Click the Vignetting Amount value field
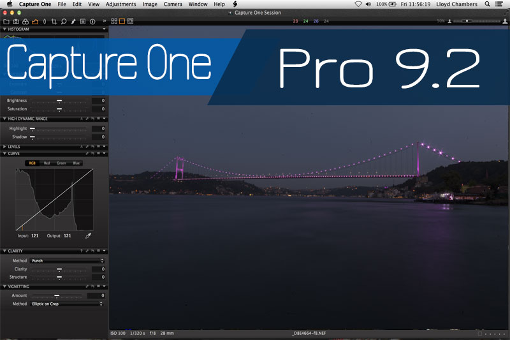Screen dimensions: 510x340 pyautogui.click(x=96, y=295)
